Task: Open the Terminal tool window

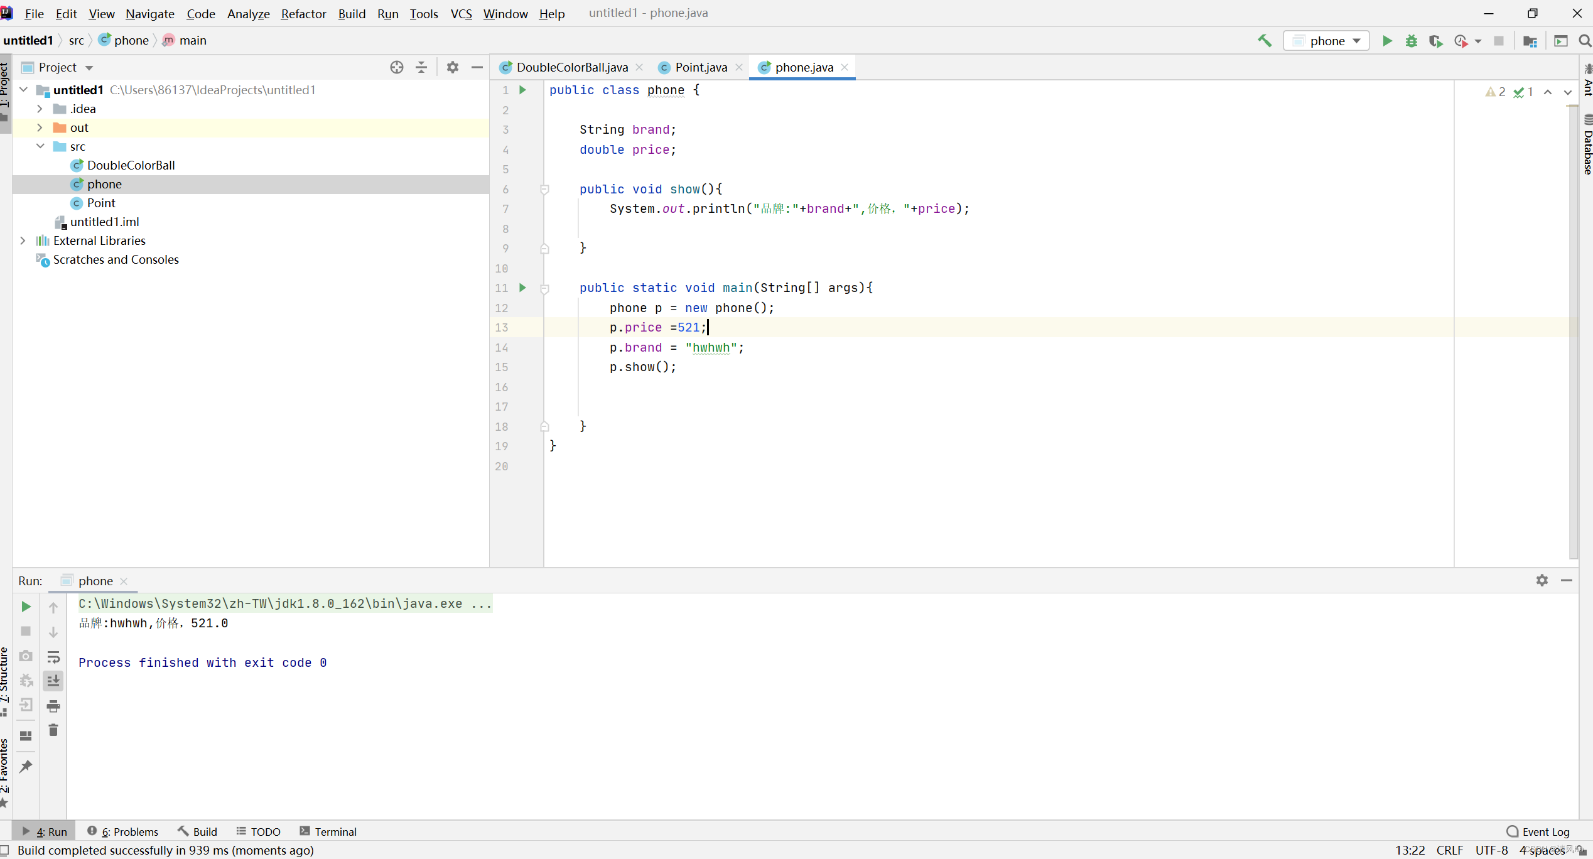Action: [x=328, y=831]
